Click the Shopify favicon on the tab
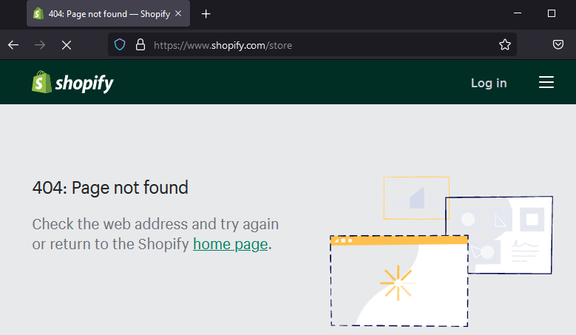The image size is (576, 335). coord(38,14)
